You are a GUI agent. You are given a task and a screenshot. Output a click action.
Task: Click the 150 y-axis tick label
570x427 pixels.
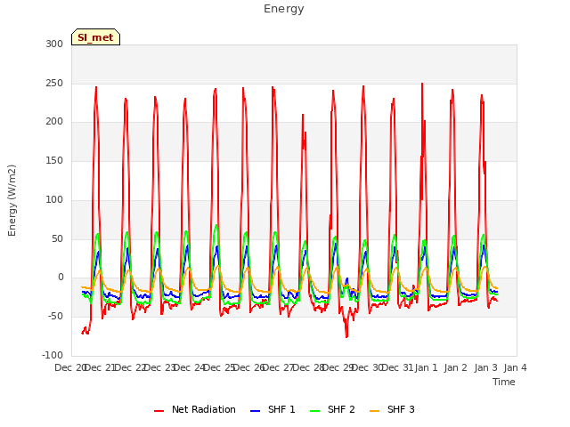54,160
